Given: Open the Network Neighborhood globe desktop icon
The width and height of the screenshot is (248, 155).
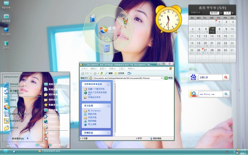Looking at the screenshot, I should coord(6,31).
